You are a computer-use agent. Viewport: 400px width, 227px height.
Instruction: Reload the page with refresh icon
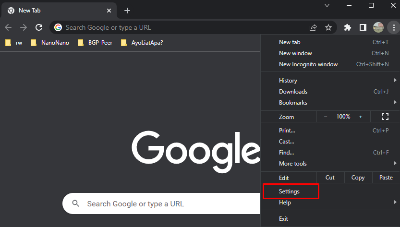[39, 27]
